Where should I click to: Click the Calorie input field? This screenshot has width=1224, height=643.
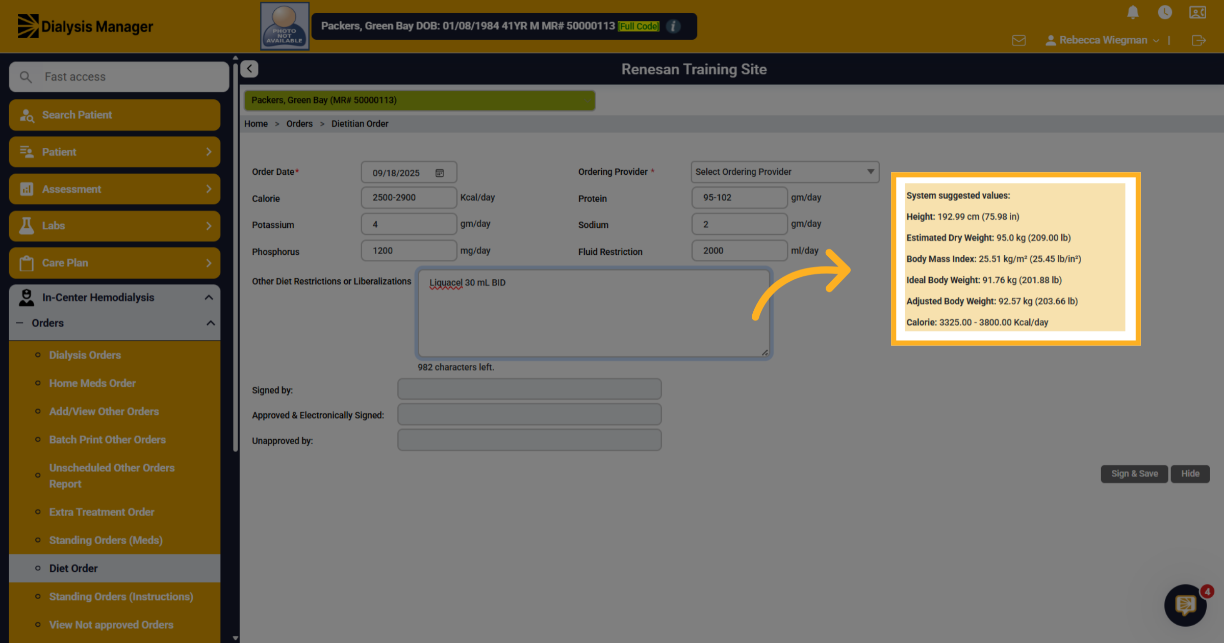pos(409,198)
